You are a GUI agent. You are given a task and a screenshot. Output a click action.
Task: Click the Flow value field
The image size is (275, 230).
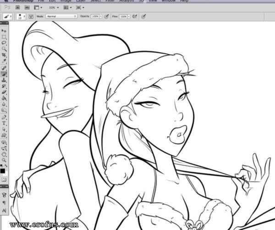(123, 17)
